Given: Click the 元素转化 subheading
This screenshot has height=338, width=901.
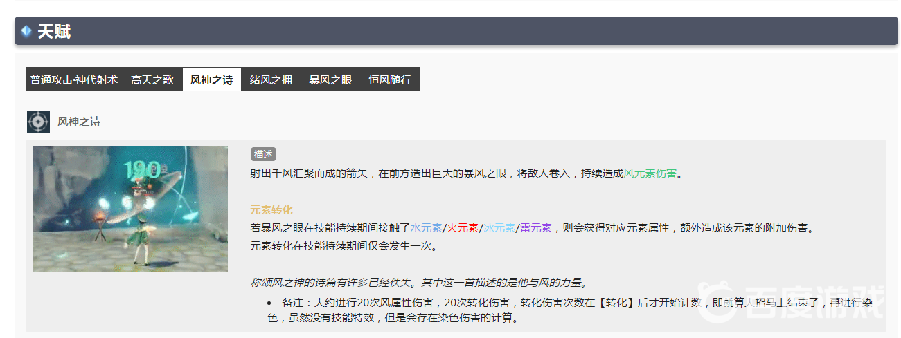Looking at the screenshot, I should [271, 209].
